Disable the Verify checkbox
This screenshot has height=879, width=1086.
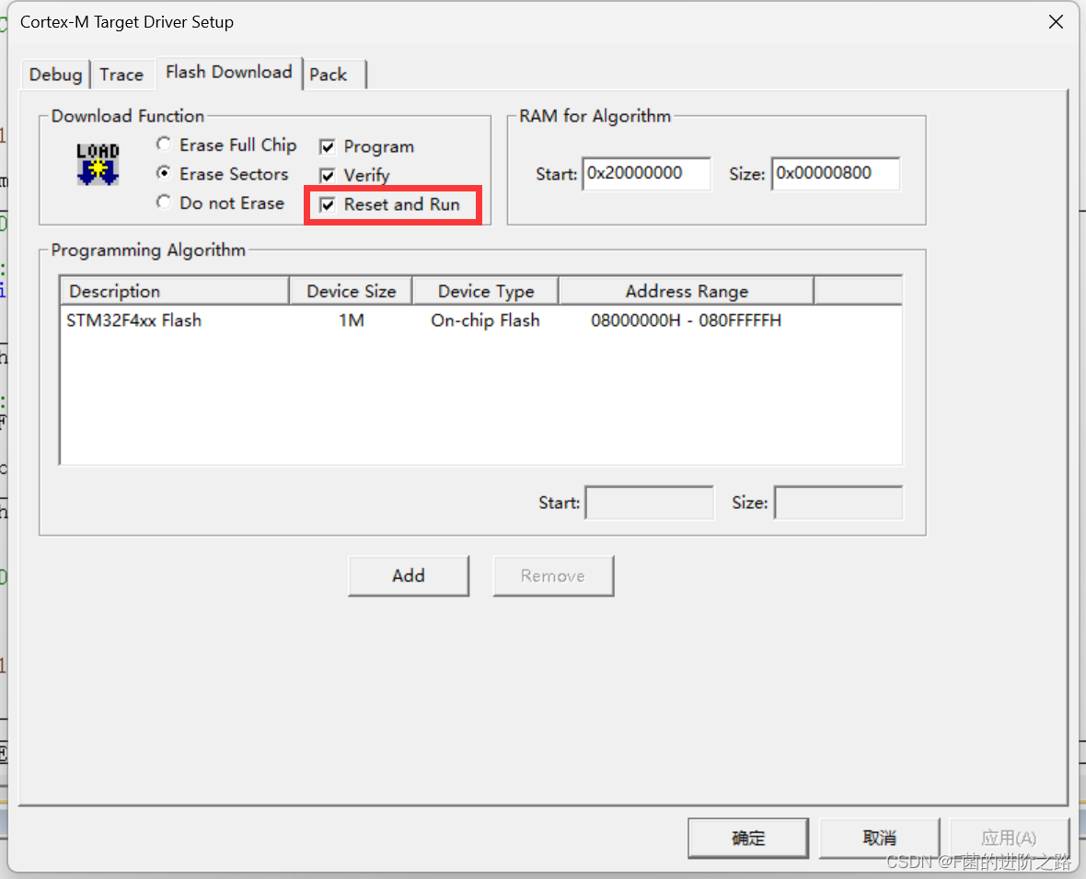[x=328, y=175]
